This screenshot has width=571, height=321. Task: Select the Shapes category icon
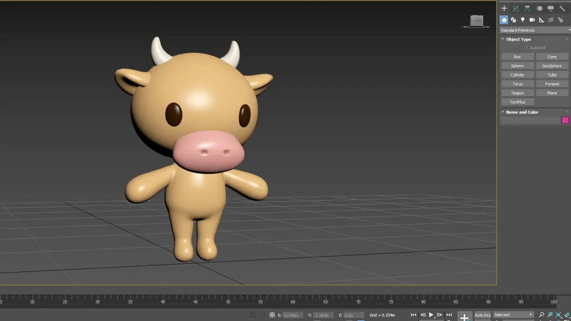point(513,20)
